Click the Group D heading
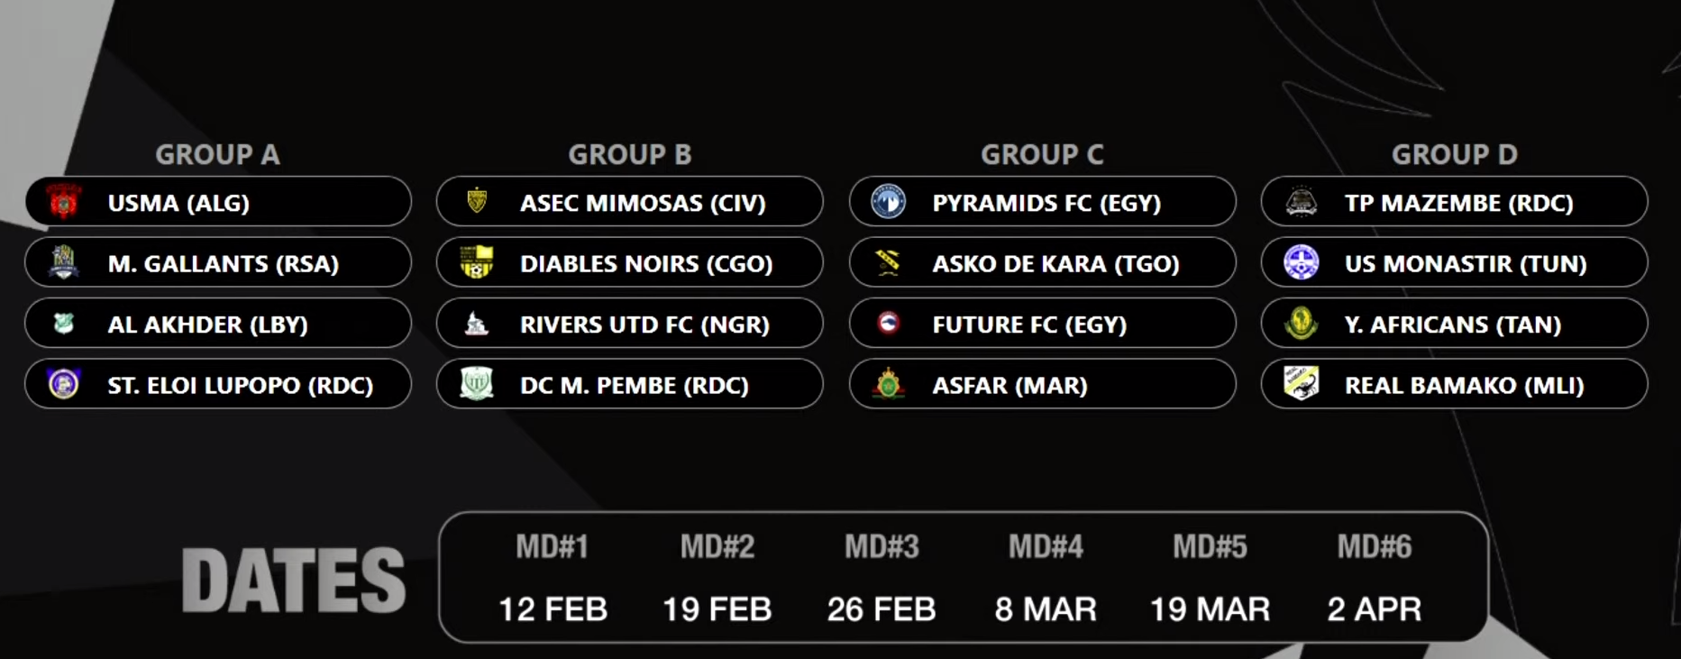Screen dimensions: 1681x659 point(1455,154)
